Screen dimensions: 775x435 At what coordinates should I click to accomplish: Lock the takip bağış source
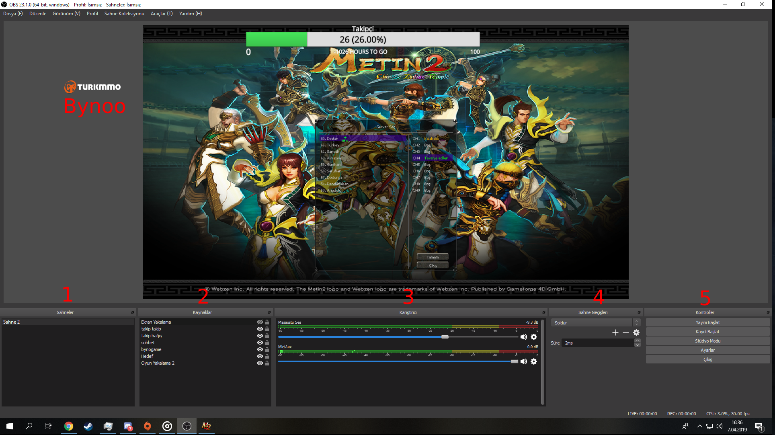pos(267,336)
